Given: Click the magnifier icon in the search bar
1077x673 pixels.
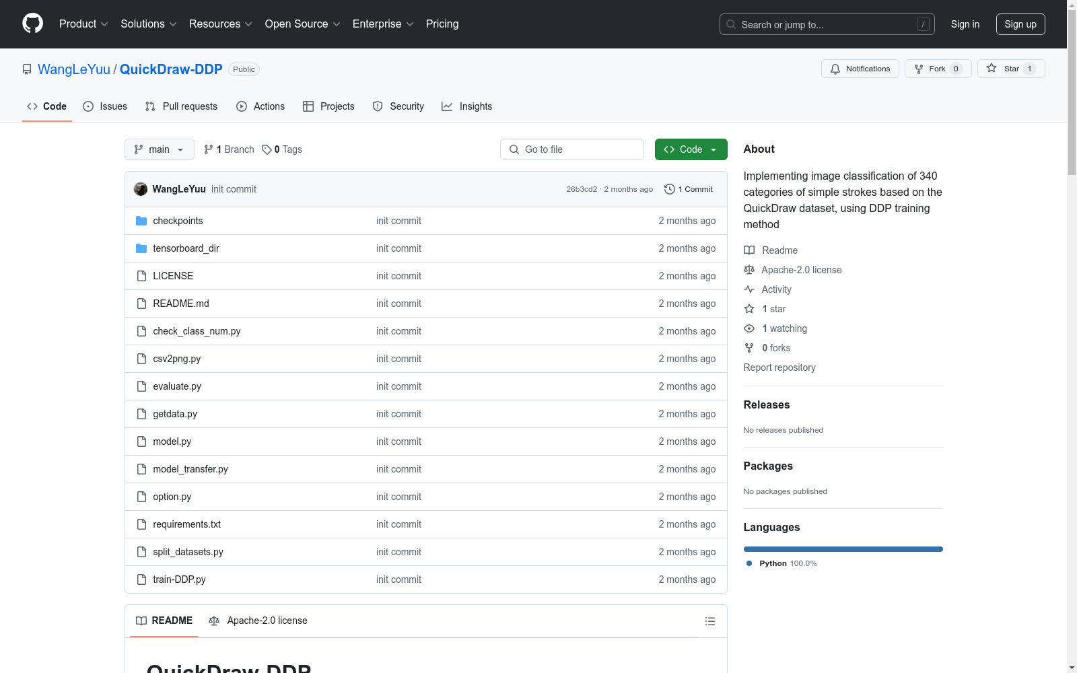Looking at the screenshot, I should [x=731, y=24].
